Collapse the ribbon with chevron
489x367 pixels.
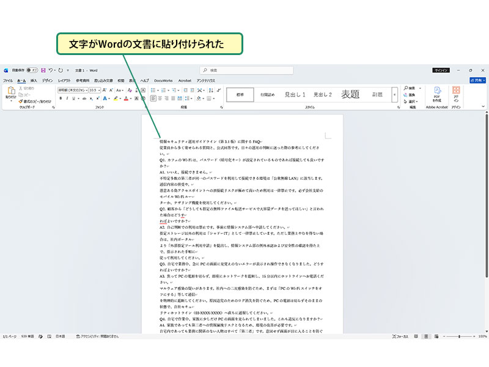click(483, 106)
